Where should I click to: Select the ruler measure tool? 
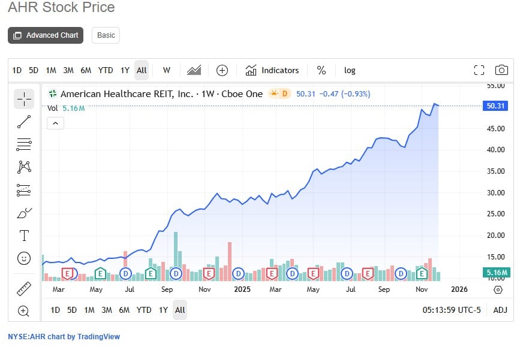(x=24, y=288)
